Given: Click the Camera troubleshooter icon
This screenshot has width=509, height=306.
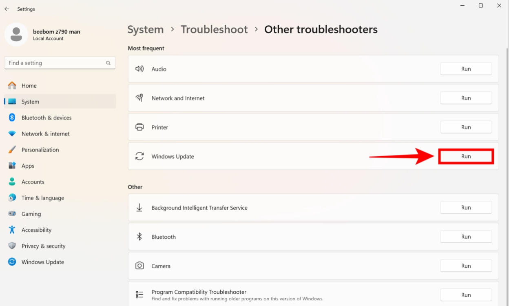Looking at the screenshot, I should coord(139,266).
